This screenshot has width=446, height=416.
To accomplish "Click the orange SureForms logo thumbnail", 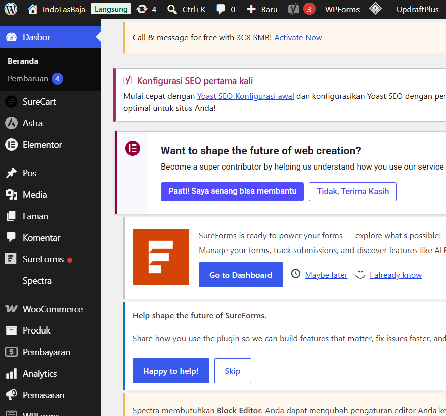I will coord(161,257).
